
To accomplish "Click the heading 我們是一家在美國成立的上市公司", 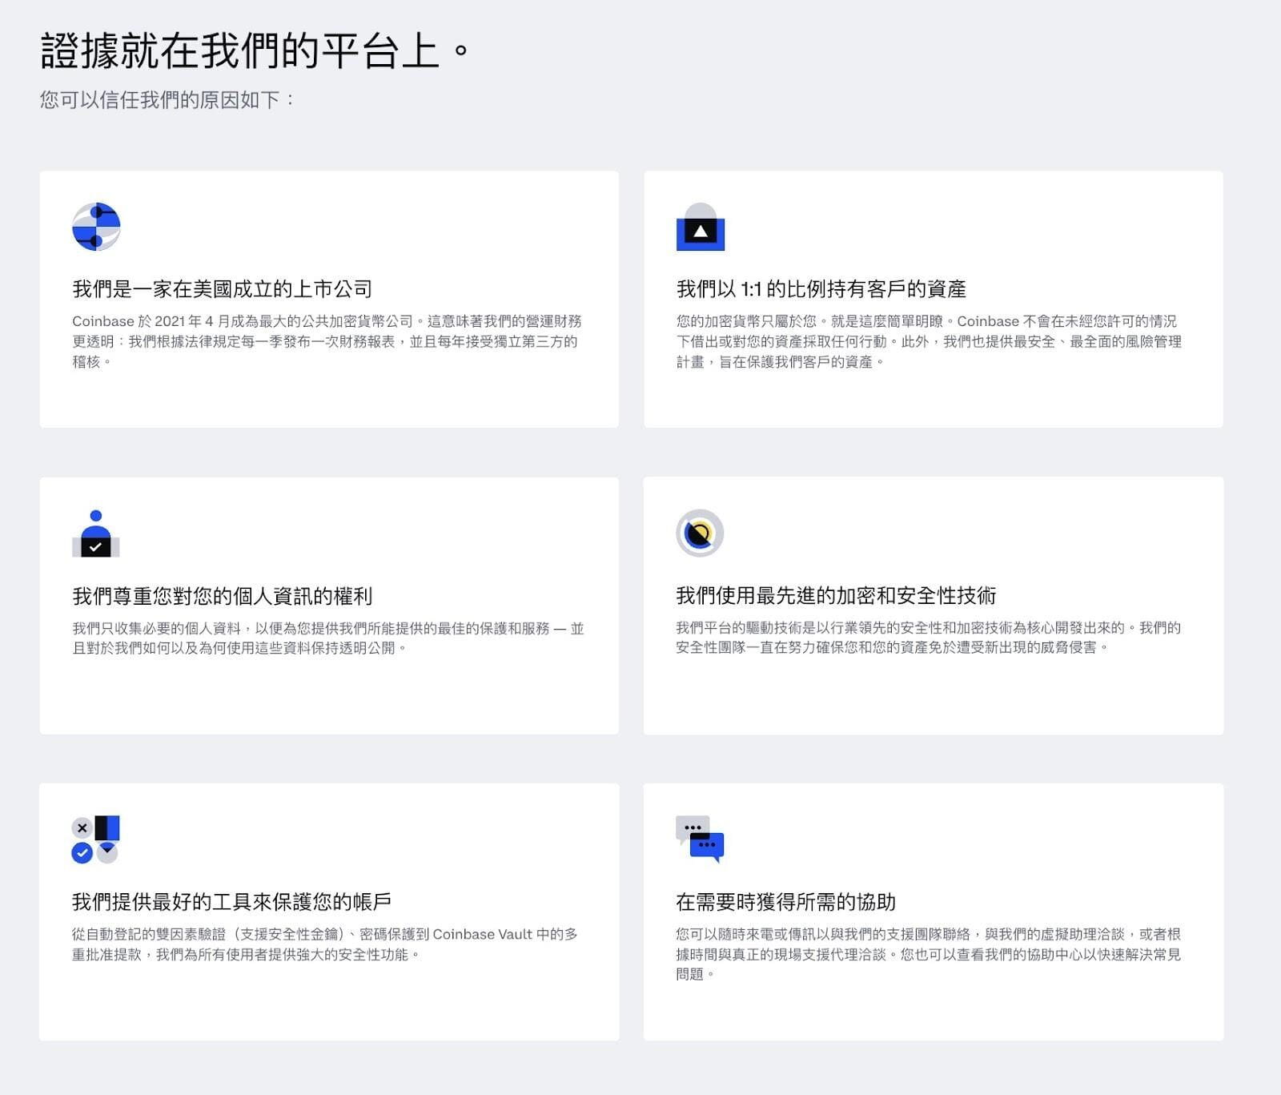I will [223, 289].
